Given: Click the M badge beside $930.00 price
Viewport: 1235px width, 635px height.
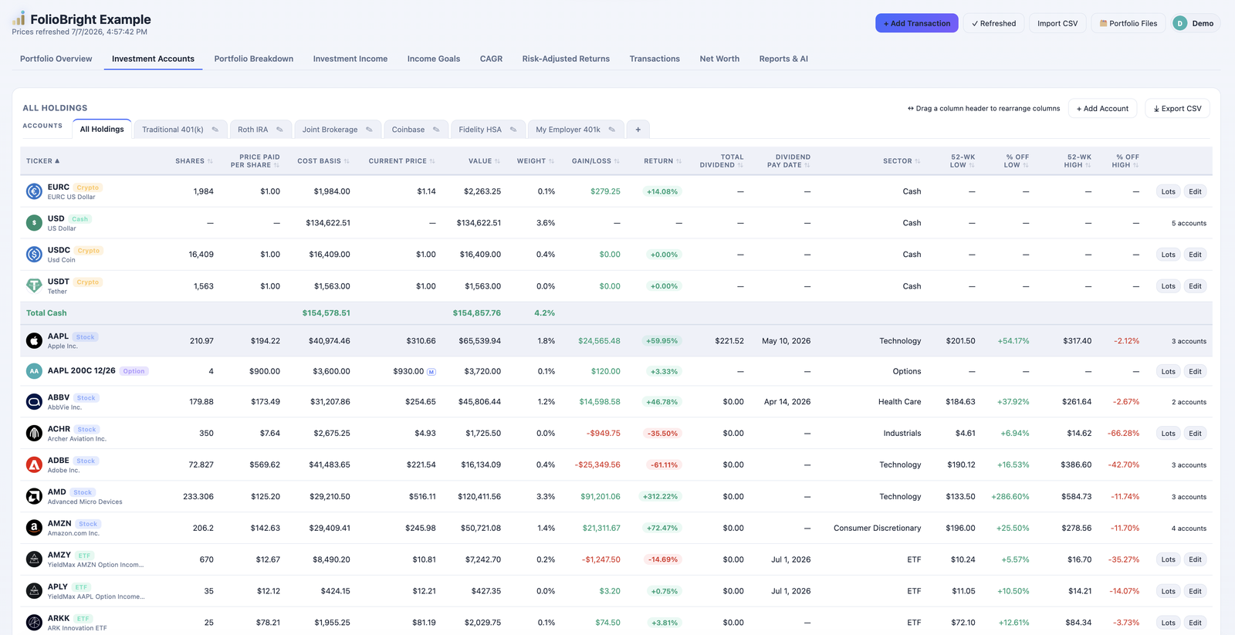Looking at the screenshot, I should click(x=431, y=372).
